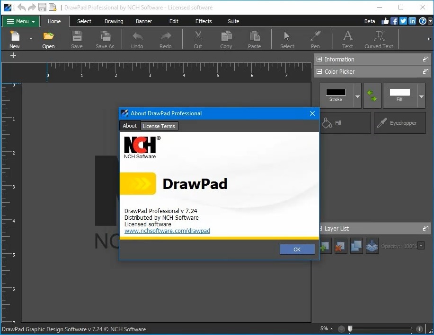Screen dimensions: 434x335
Task: Zoom in with the plus button
Action: 419,329
